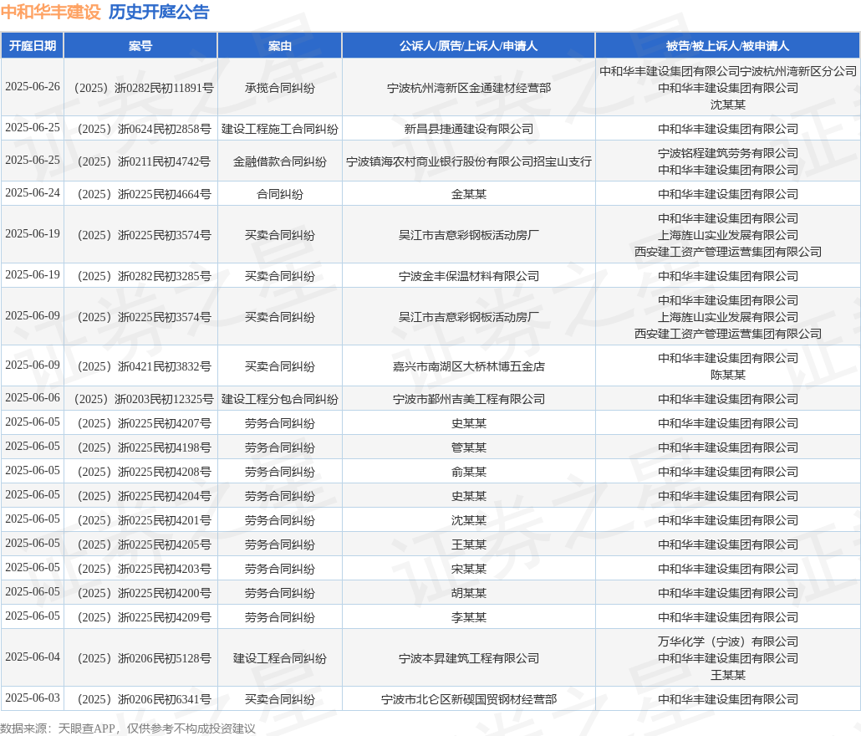Click case number 浙0206民初5128号

click(x=145, y=658)
